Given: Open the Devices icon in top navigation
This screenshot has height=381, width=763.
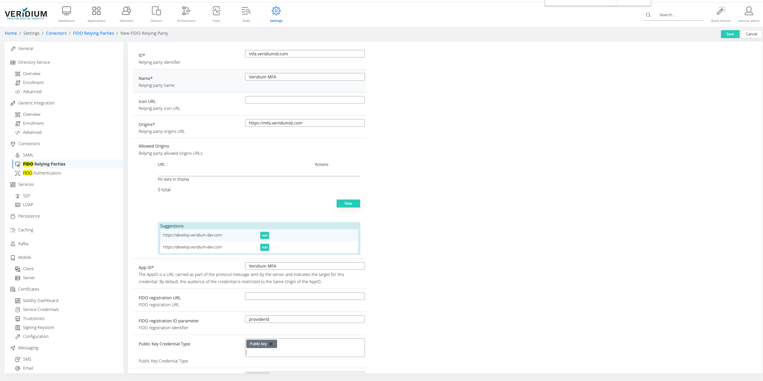Looking at the screenshot, I should tap(156, 11).
